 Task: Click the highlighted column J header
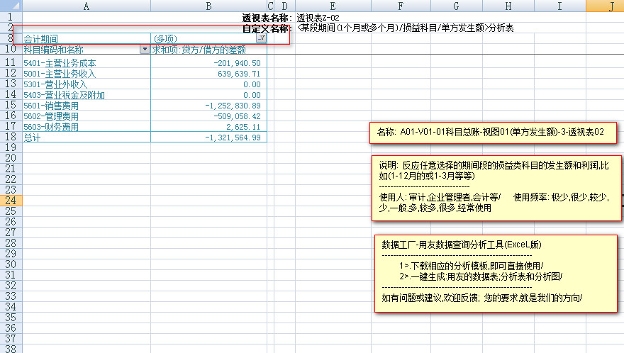[611, 6]
